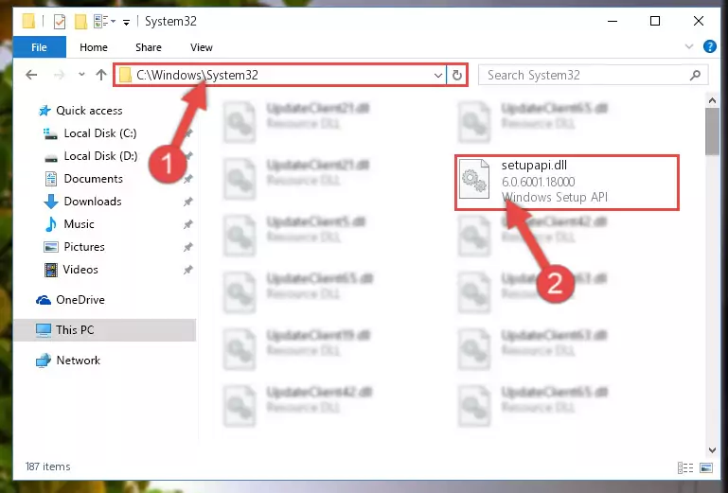Select OneDrive in the navigation pane
Image resolution: width=728 pixels, height=493 pixels.
point(80,300)
